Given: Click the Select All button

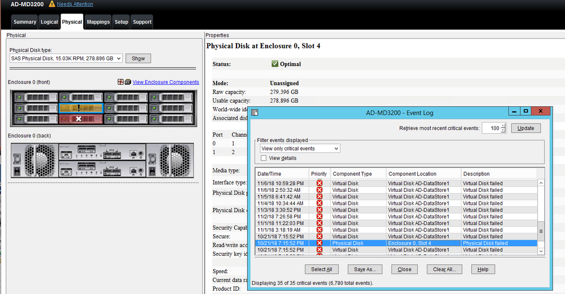Looking at the screenshot, I should 321,269.
